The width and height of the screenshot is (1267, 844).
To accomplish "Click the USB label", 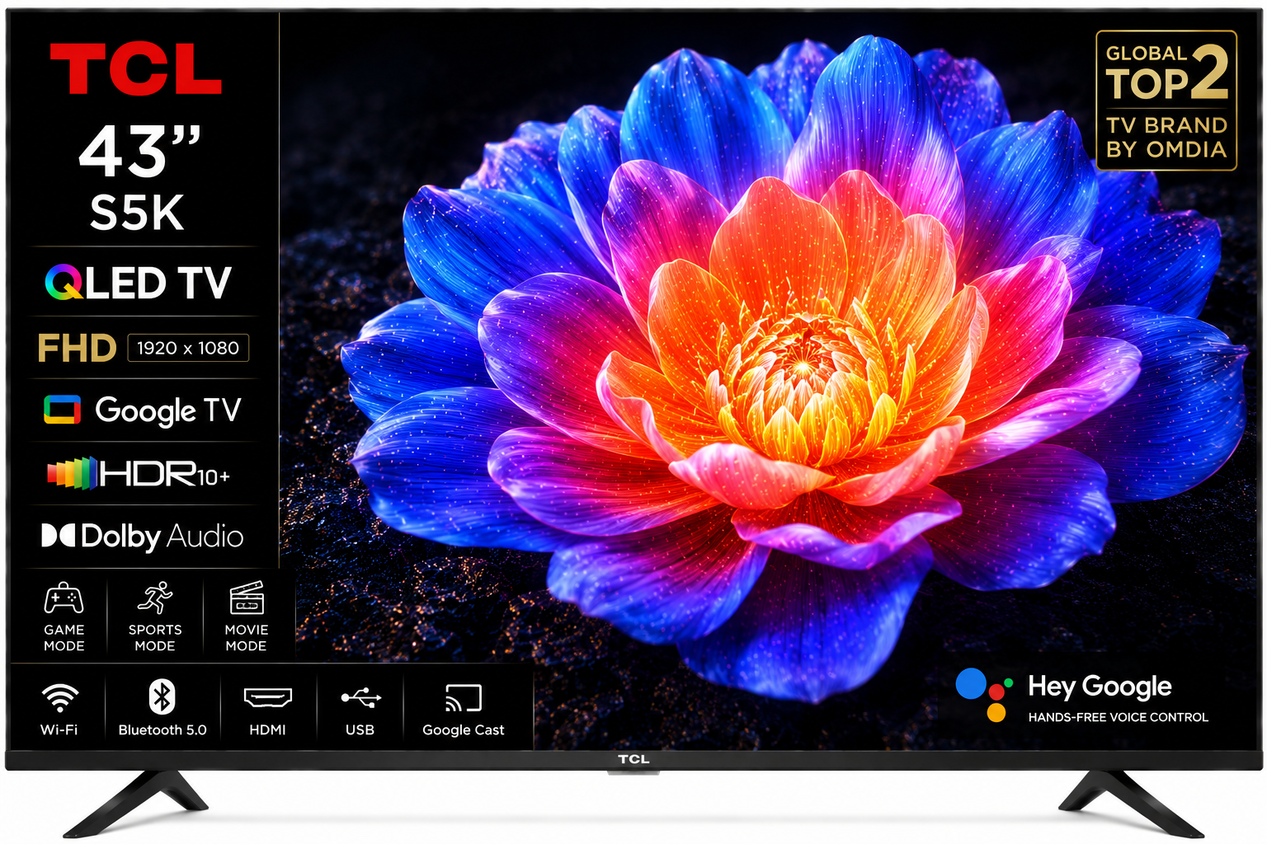I will pos(360,729).
